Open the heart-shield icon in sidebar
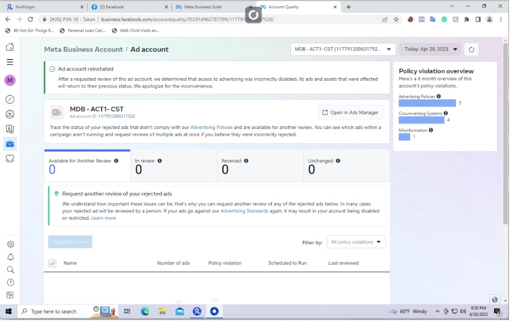Viewport: 510px width, 321px height. 10,159
